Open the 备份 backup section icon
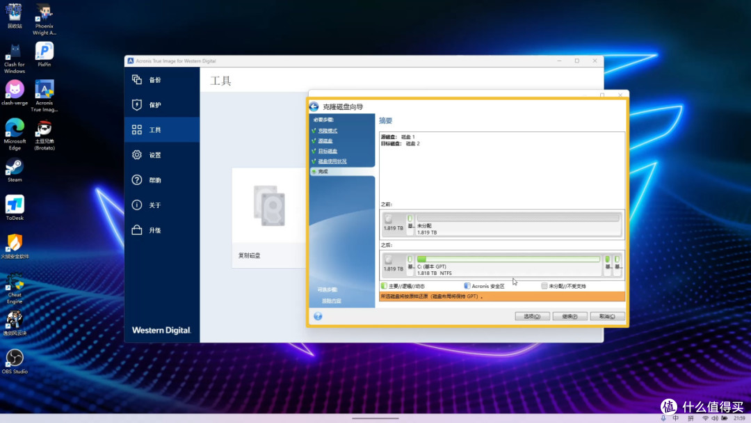Screen dimensions: 751x423 pyautogui.click(x=137, y=79)
